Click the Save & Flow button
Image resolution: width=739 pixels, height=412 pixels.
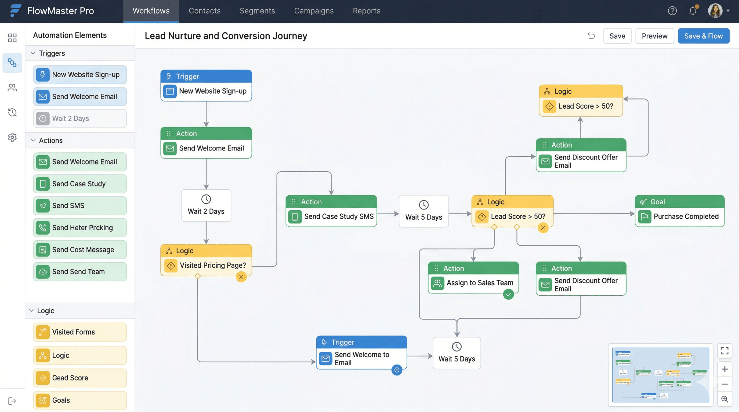click(x=704, y=35)
